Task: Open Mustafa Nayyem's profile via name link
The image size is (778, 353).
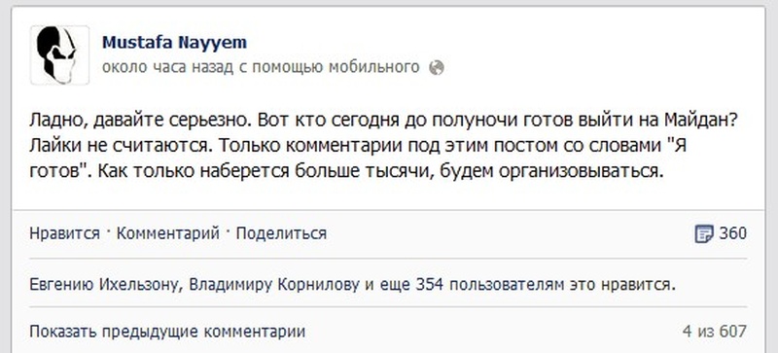Action: tap(174, 43)
